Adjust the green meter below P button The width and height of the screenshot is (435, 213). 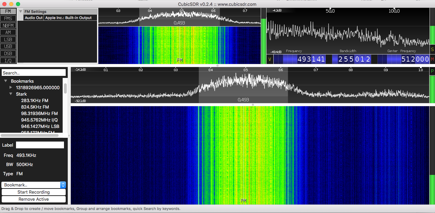(x=432, y=140)
